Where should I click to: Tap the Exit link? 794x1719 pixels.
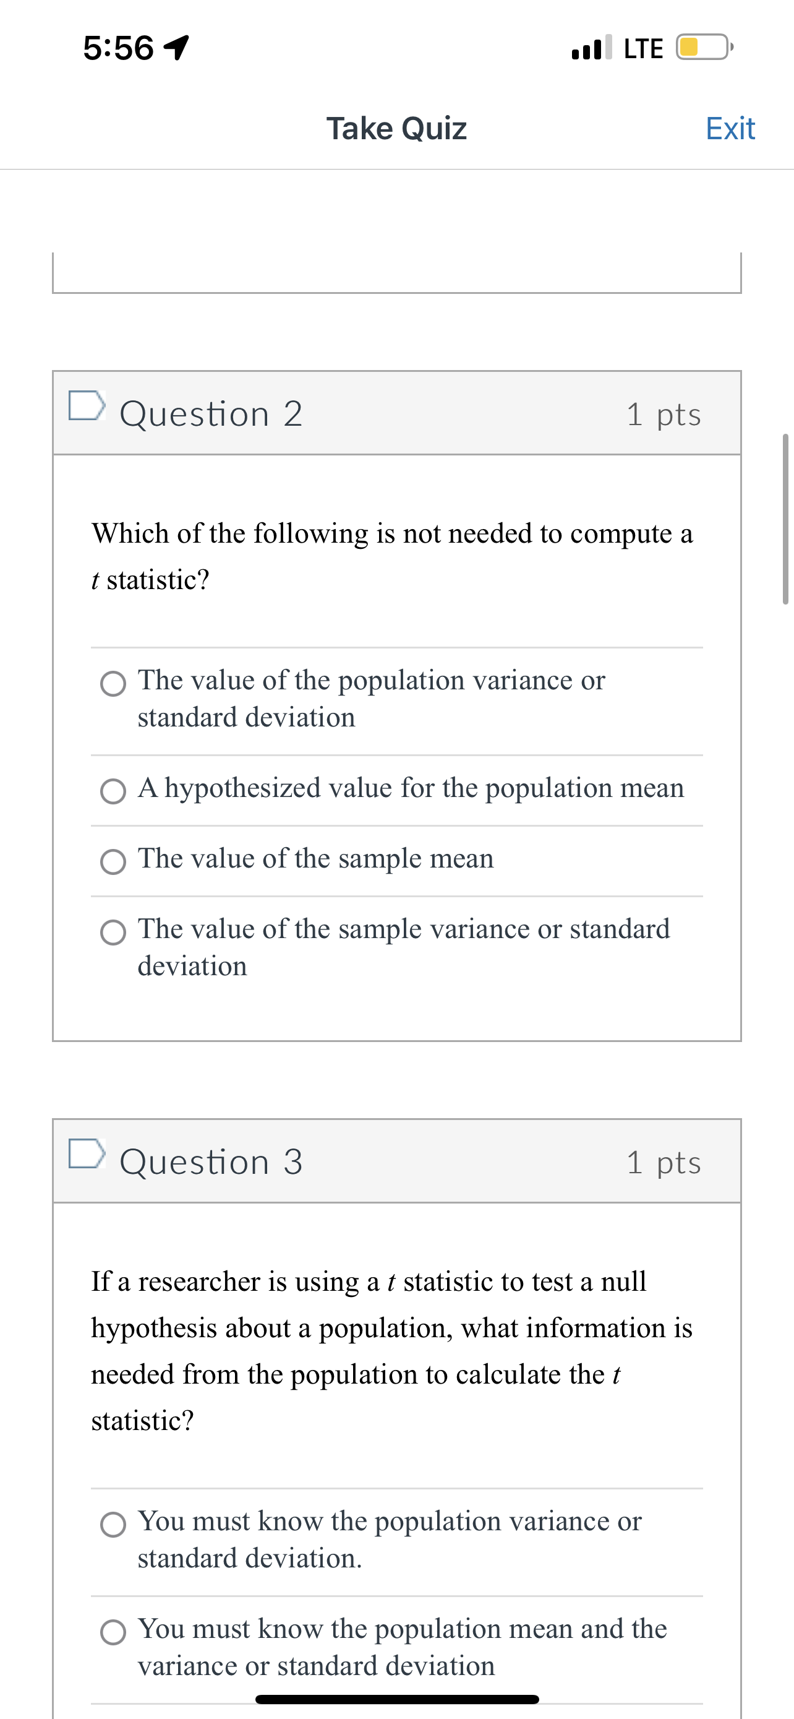click(731, 128)
